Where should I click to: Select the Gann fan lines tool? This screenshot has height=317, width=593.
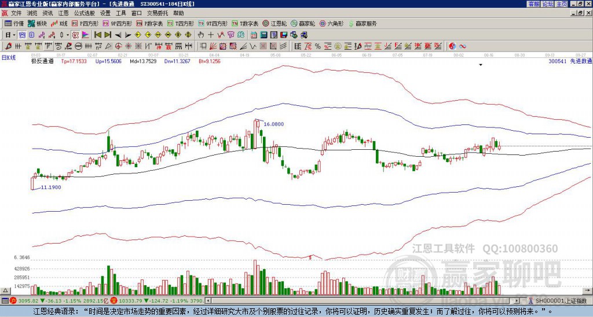213,46
